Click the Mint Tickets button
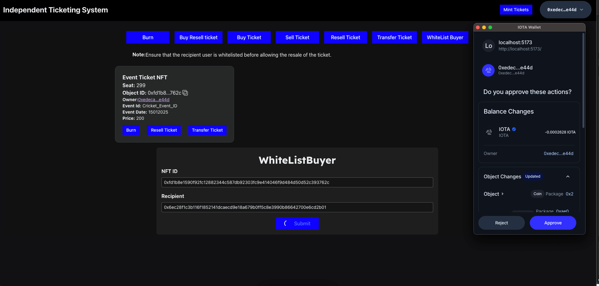 (516, 10)
